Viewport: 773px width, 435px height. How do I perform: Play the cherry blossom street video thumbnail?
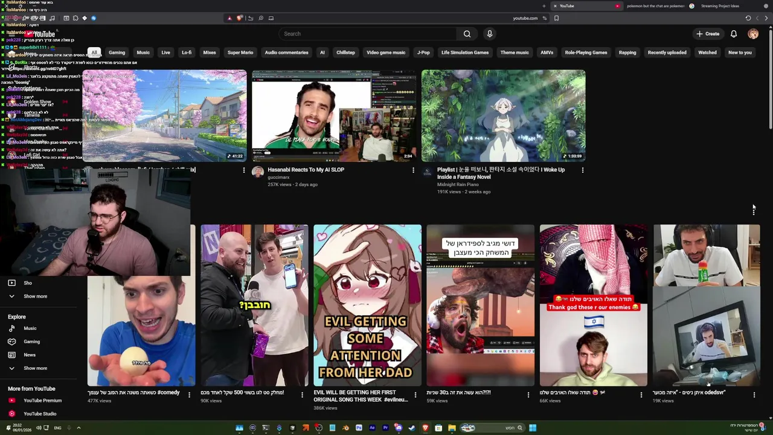pyautogui.click(x=164, y=116)
